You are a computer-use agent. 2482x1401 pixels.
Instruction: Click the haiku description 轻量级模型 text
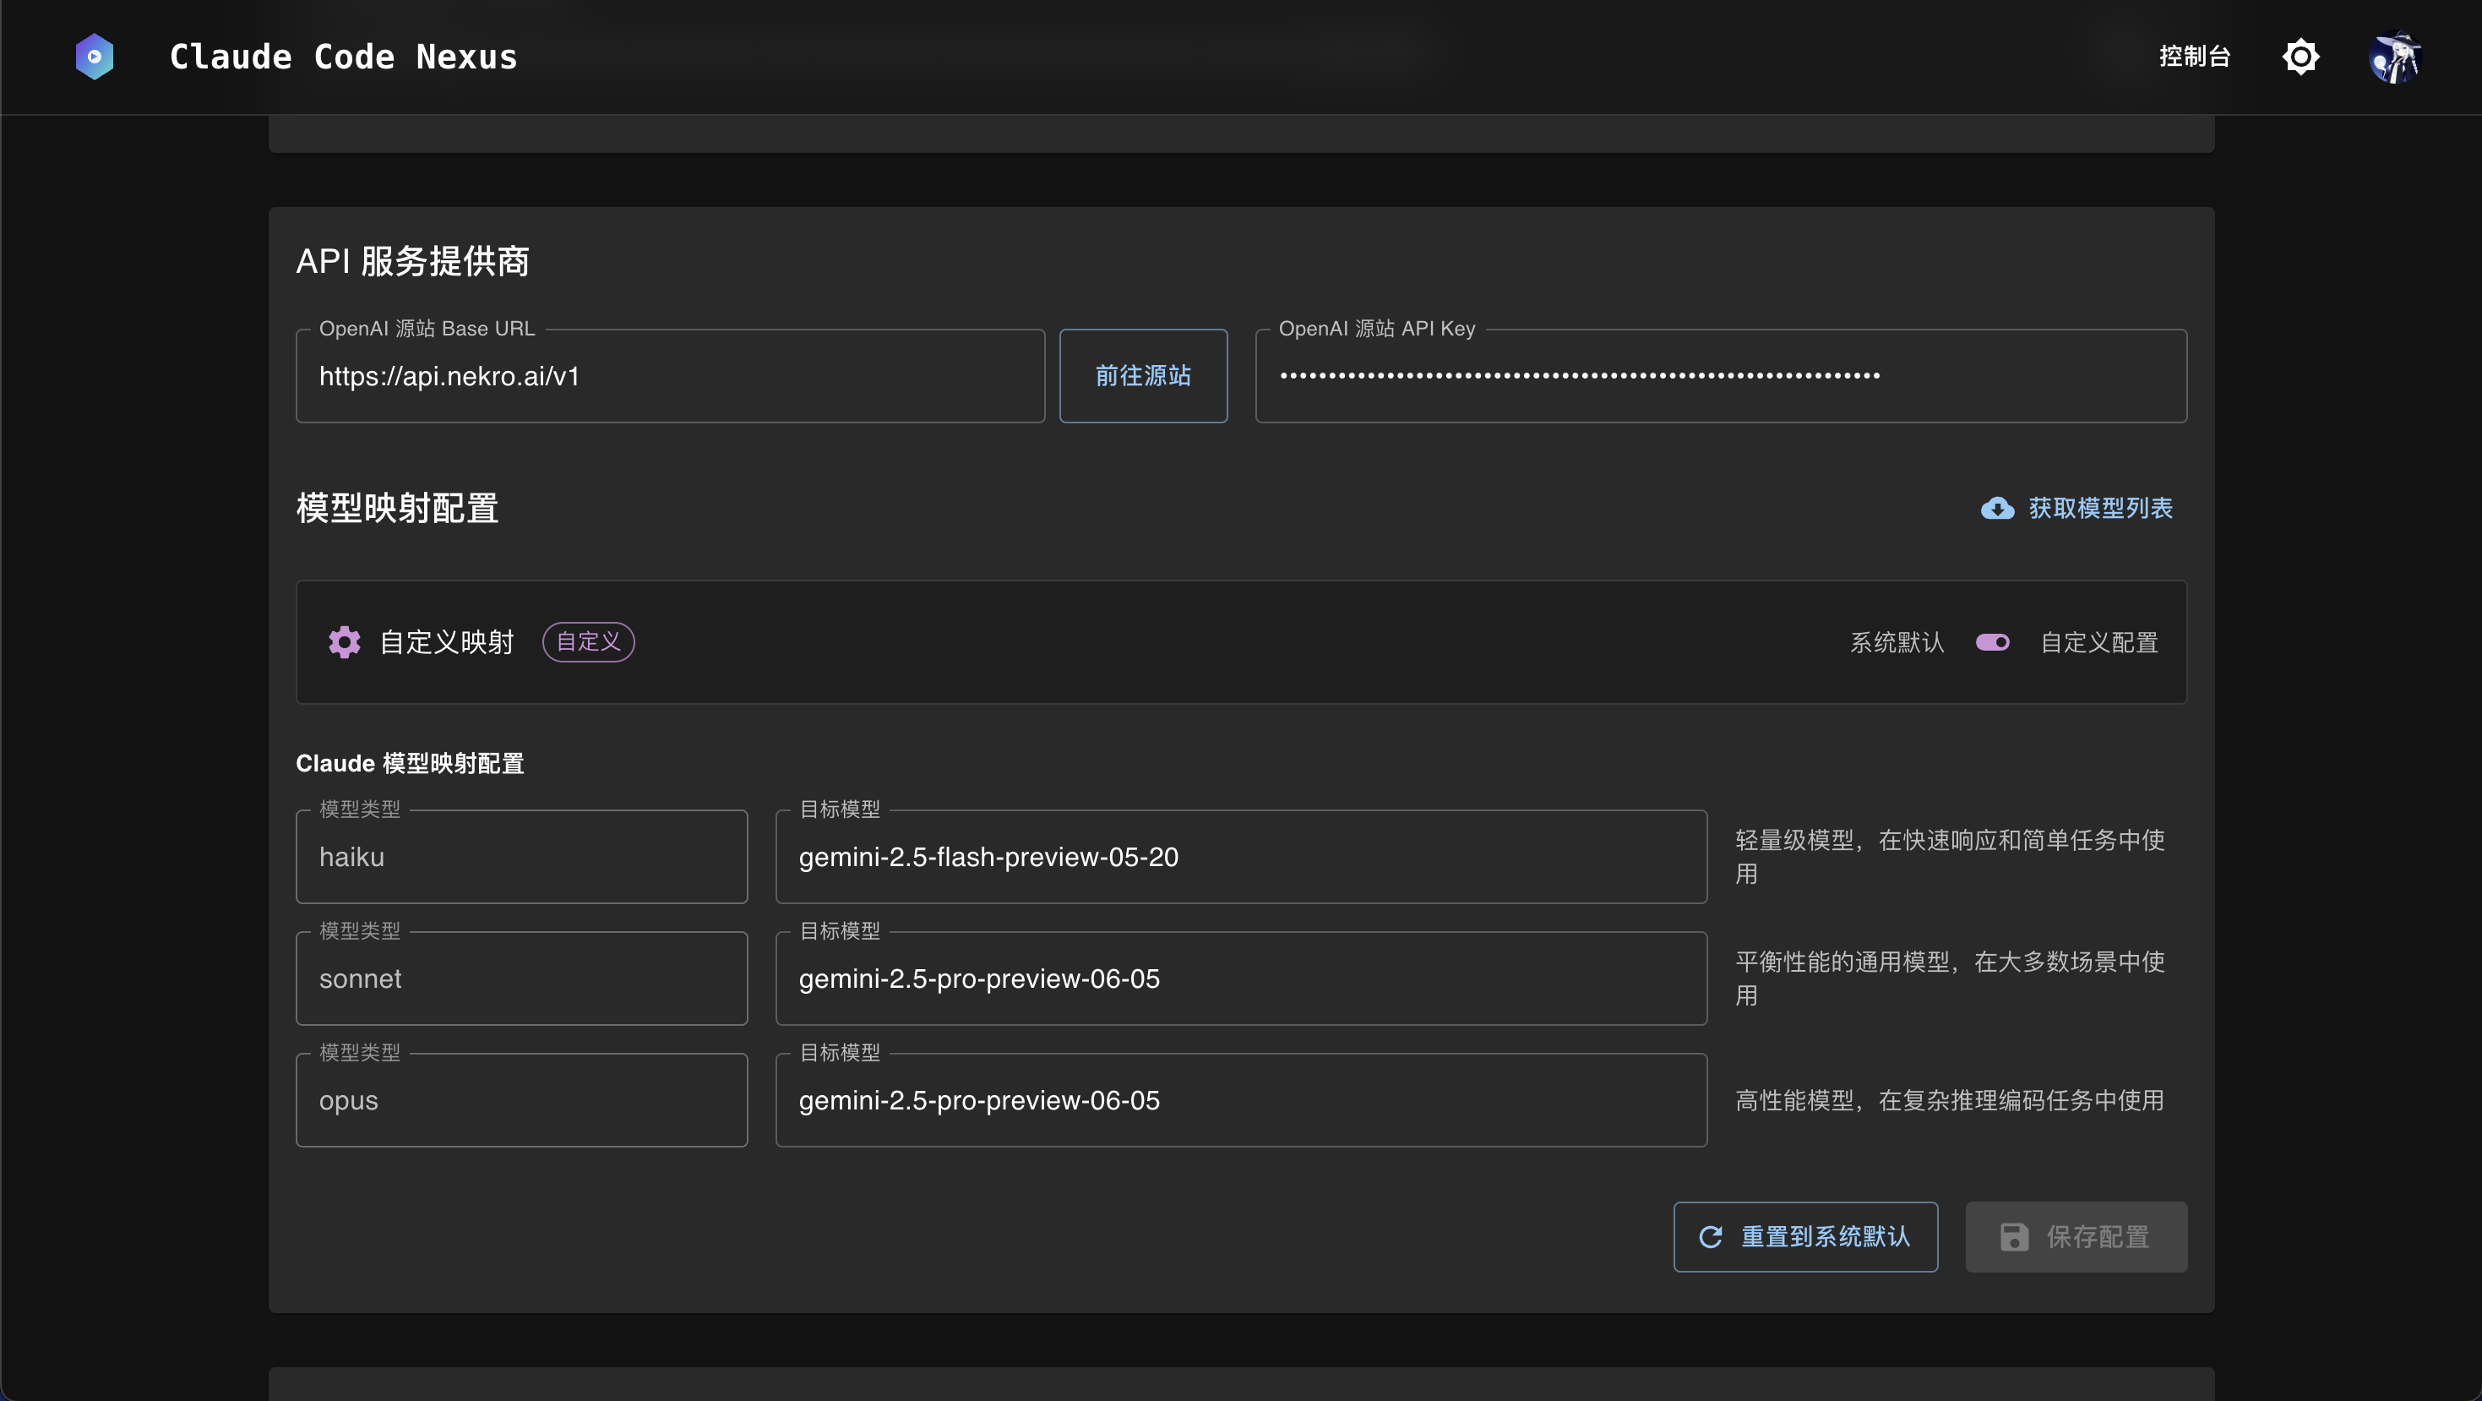click(1950, 857)
